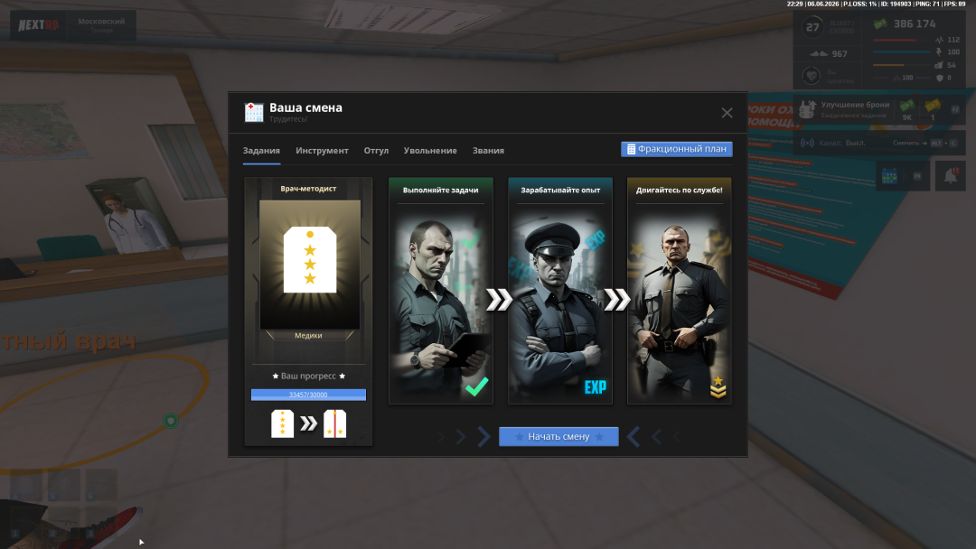This screenshot has height=549, width=976.
Task: Click the chevron arrow right of Начать смену
Action: pyautogui.click(x=633, y=436)
